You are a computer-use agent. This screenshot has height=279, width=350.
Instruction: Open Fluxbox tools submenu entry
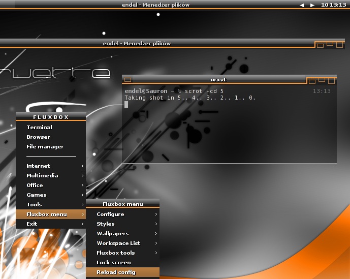122,253
